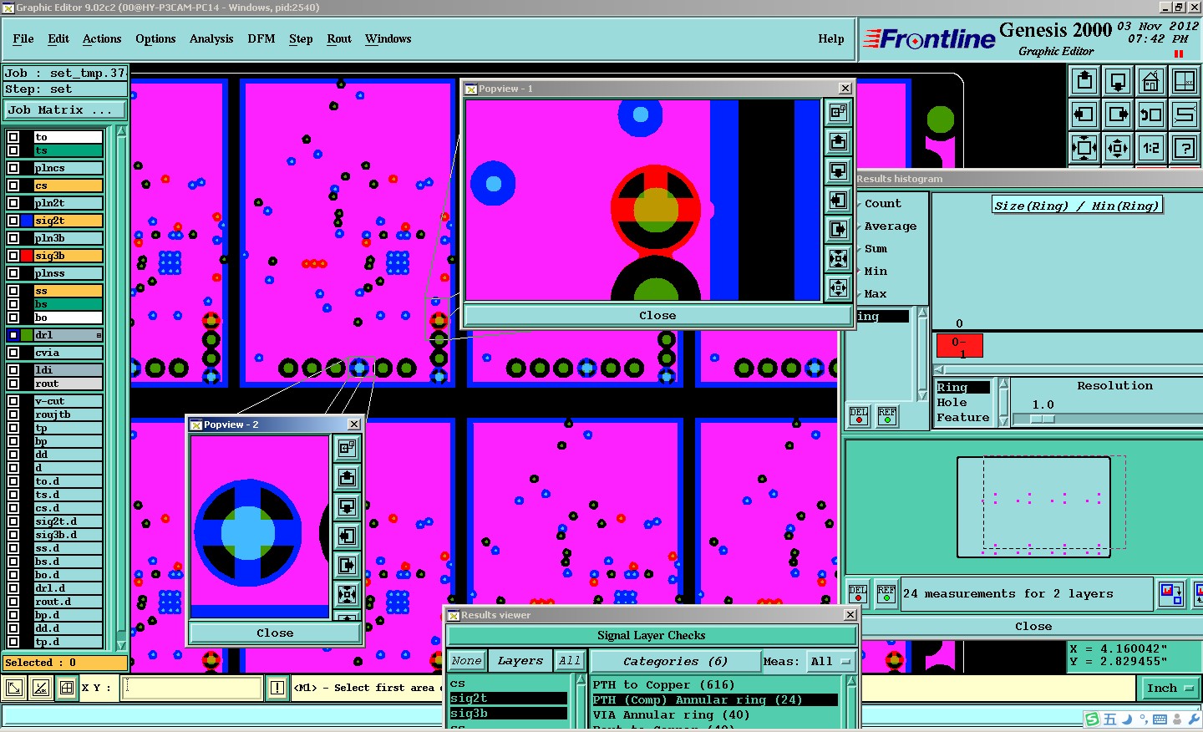Screen dimensions: 1203x732
Task: Click the red 0-1 histogram bar
Action: [959, 346]
